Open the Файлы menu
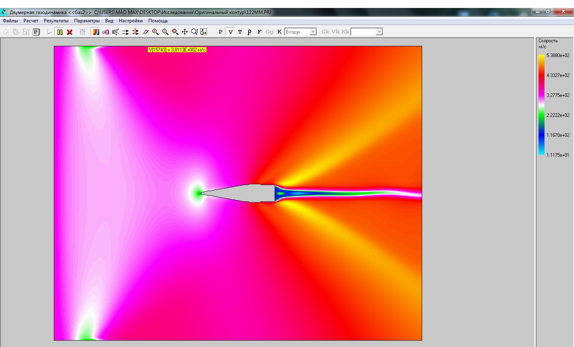Image resolution: width=574 pixels, height=347 pixels. coord(10,21)
